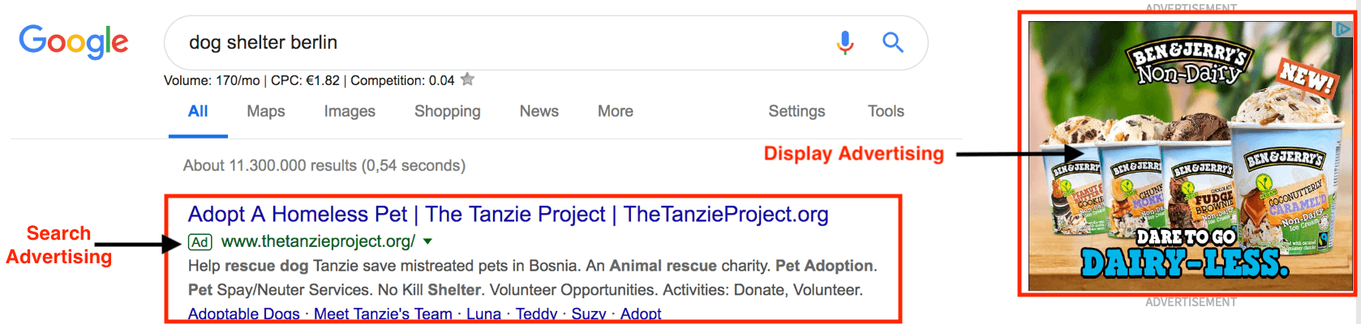
Task: Click into the search query field
Action: pos(487,42)
